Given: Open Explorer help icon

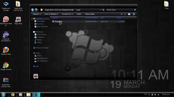Looking at the screenshot, I should [134, 14].
